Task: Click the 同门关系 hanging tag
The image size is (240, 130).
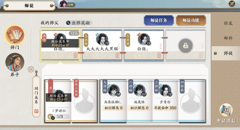Action: pos(36,96)
